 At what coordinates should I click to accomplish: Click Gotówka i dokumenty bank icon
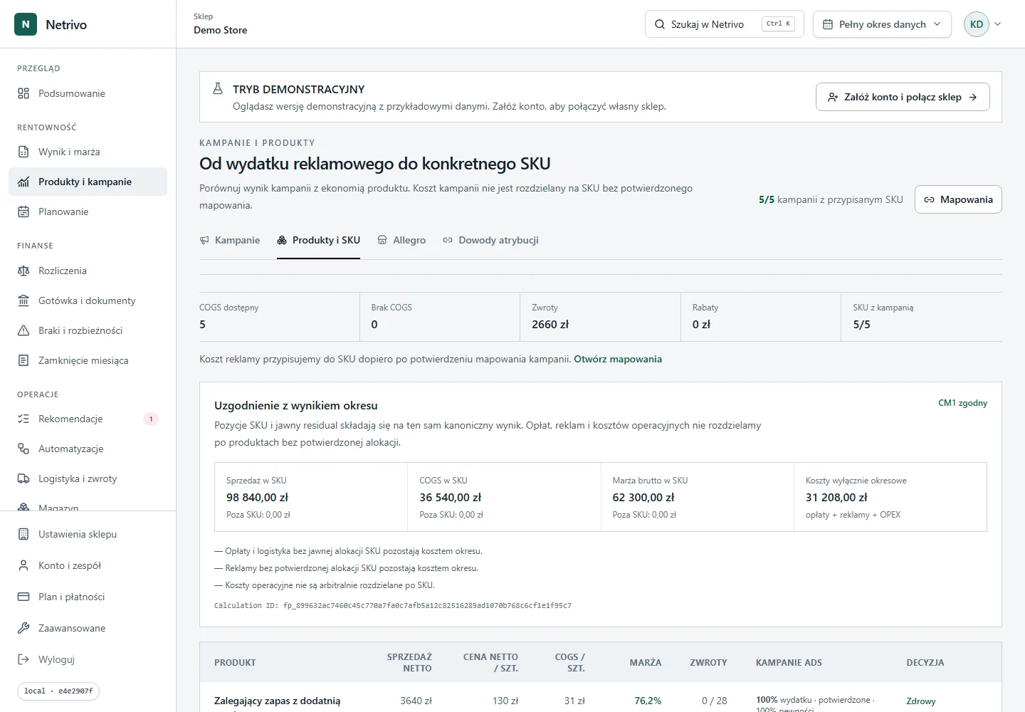(23, 300)
